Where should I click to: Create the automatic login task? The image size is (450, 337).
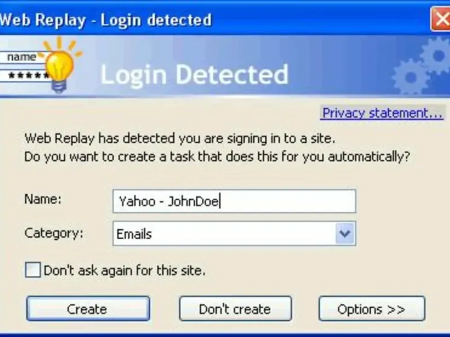tap(88, 308)
